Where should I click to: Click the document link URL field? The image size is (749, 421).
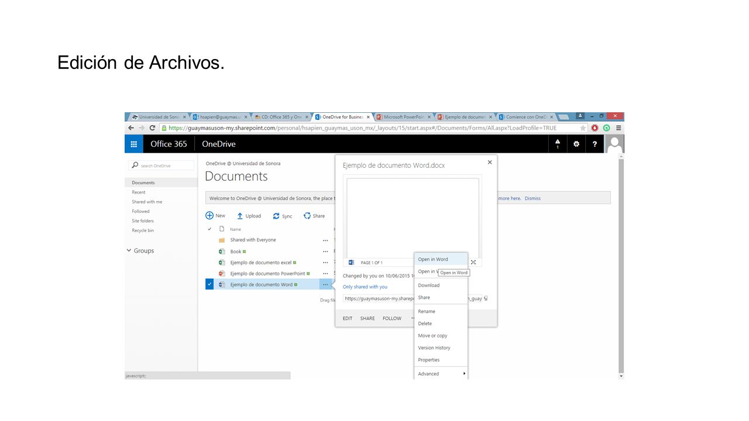pos(413,298)
